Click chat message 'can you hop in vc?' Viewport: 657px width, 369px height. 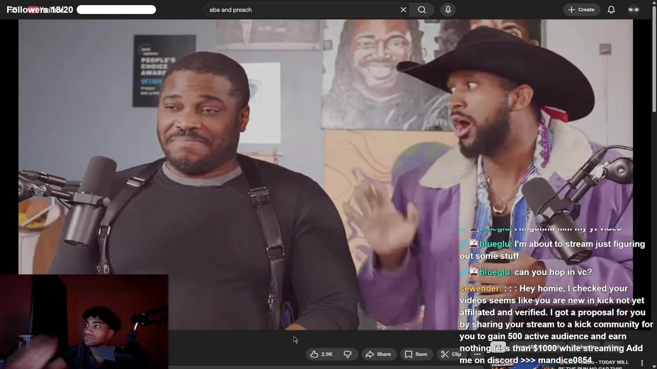click(552, 272)
